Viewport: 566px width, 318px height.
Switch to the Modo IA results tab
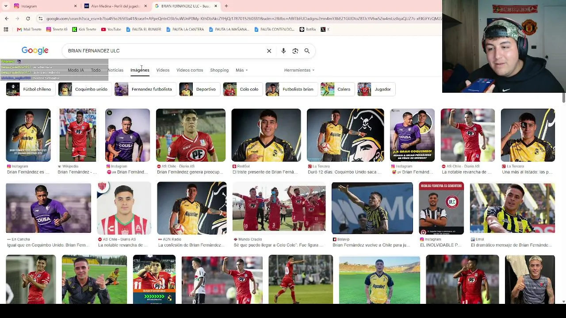click(x=76, y=70)
